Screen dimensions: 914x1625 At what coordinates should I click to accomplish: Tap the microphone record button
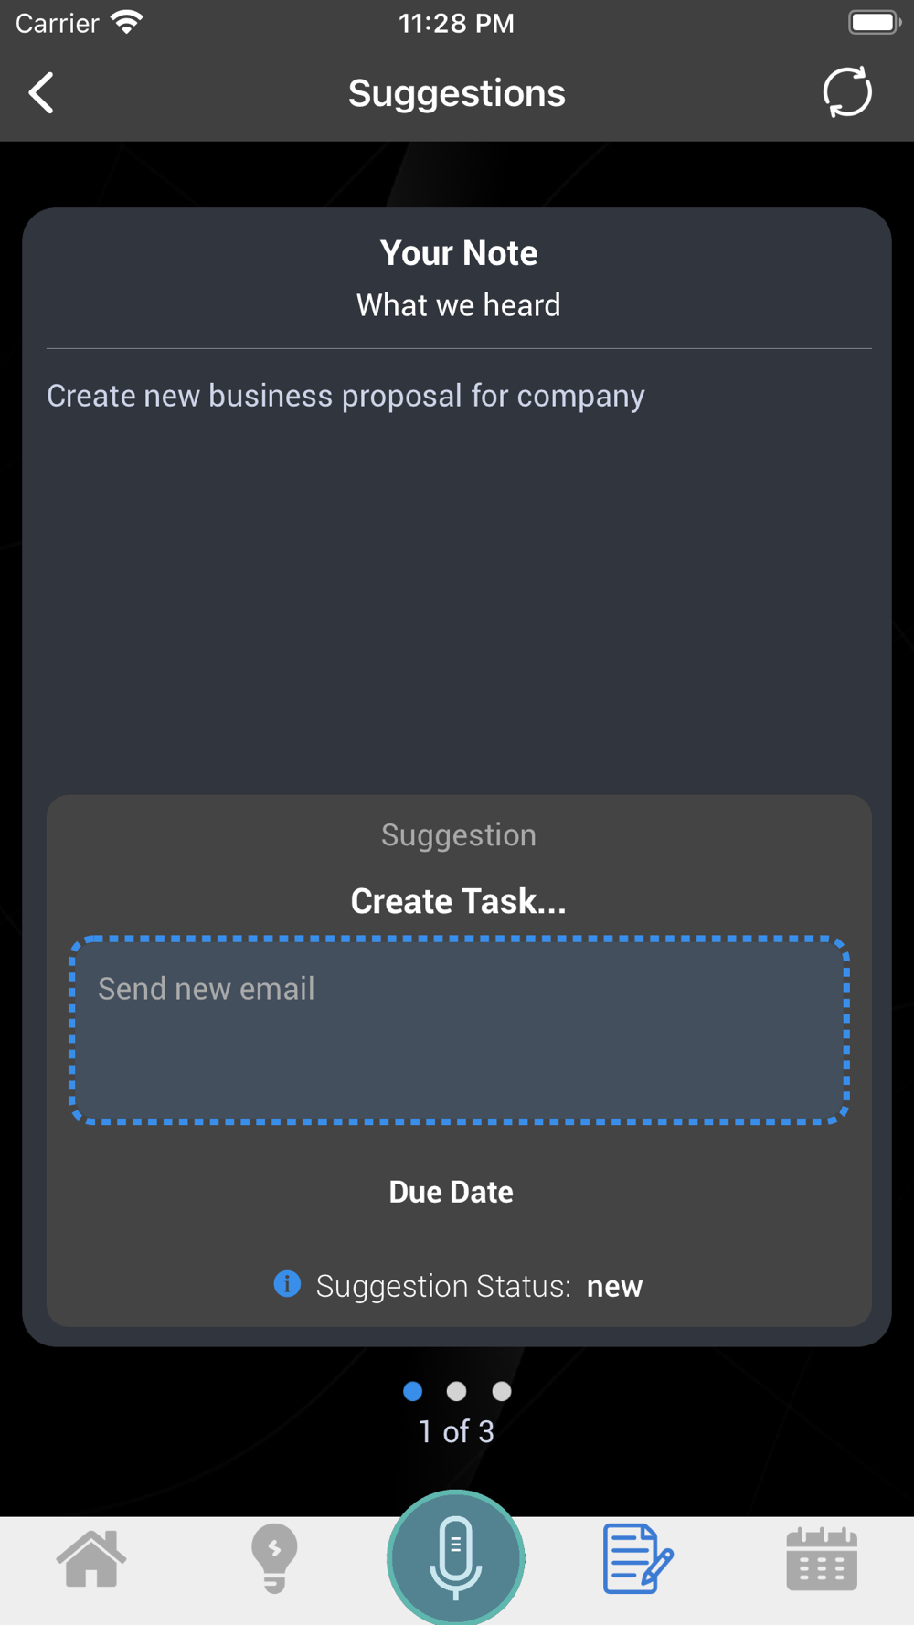click(x=456, y=1557)
